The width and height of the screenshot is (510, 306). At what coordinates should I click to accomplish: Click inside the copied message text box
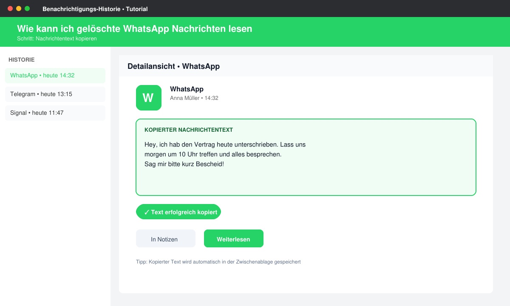click(x=306, y=157)
